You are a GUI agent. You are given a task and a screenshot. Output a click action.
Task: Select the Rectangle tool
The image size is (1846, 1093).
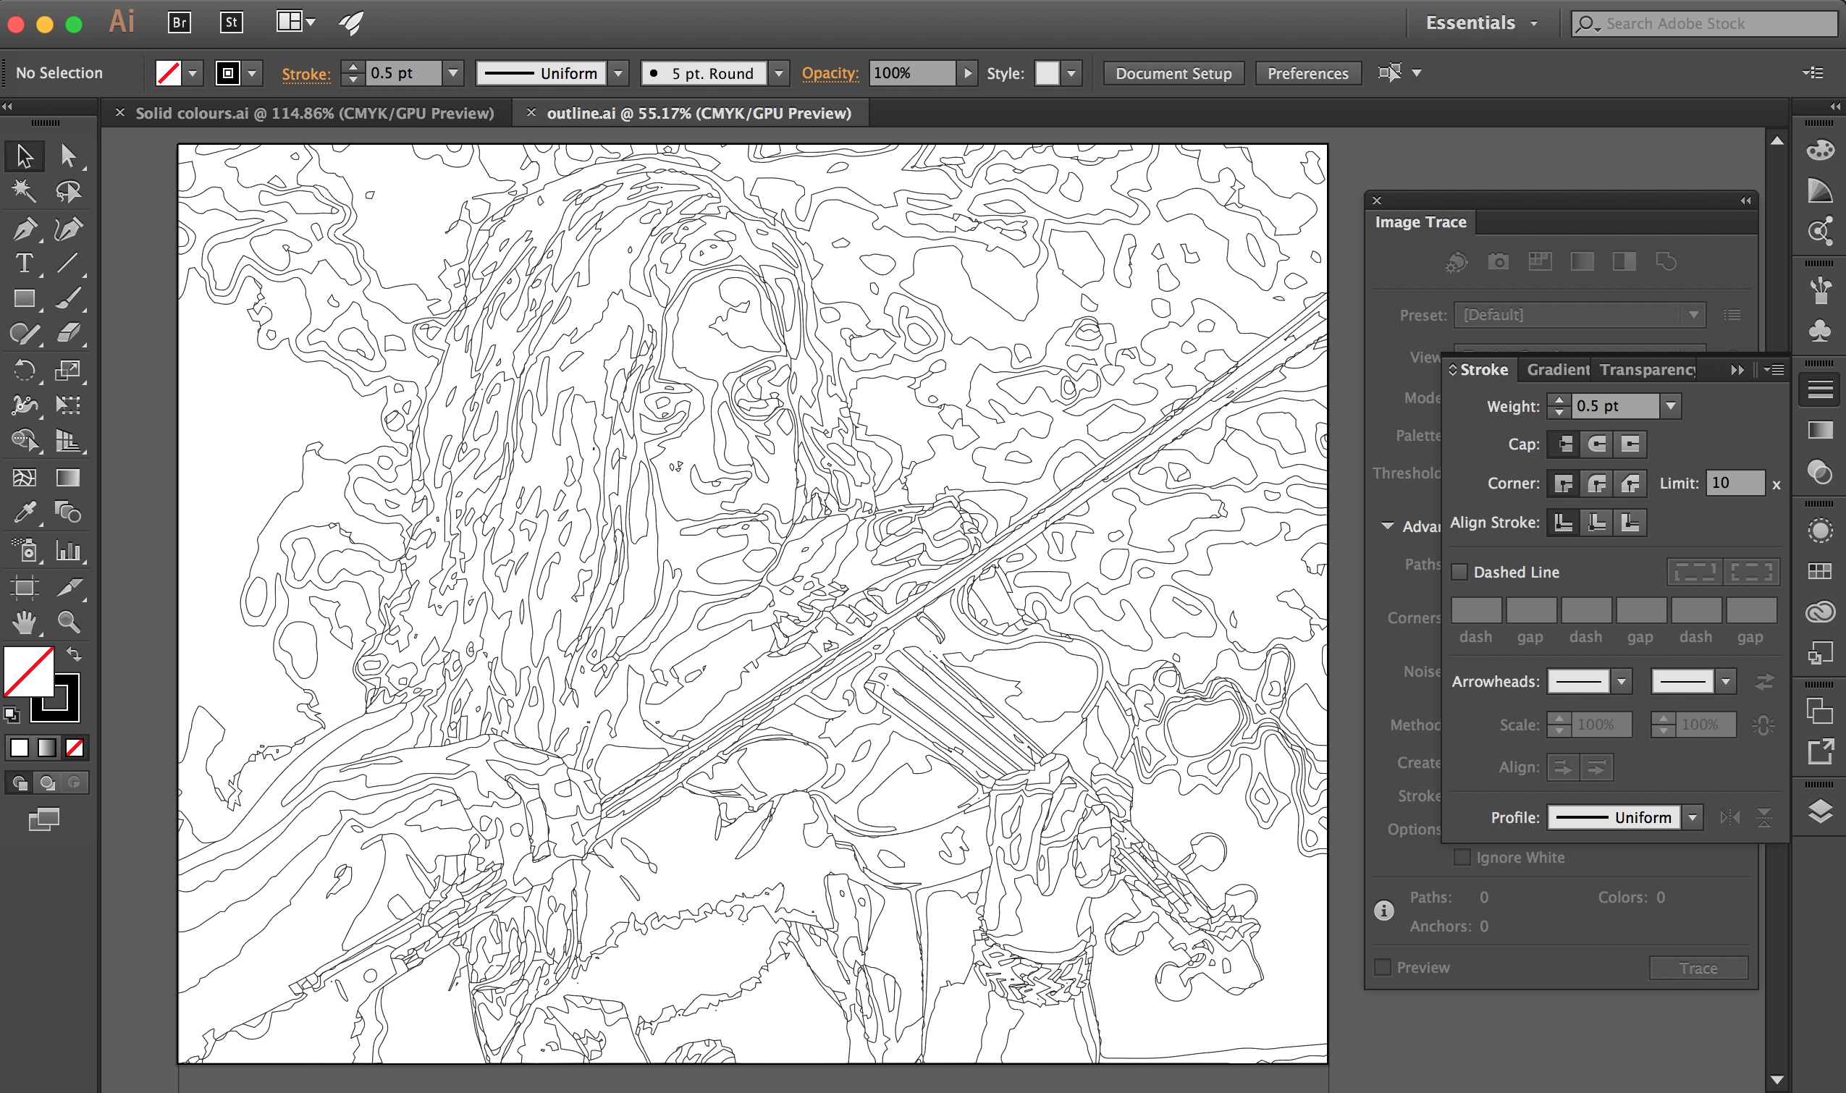point(25,298)
